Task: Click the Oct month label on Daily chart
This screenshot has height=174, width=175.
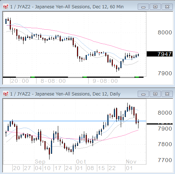Action: 81,162
